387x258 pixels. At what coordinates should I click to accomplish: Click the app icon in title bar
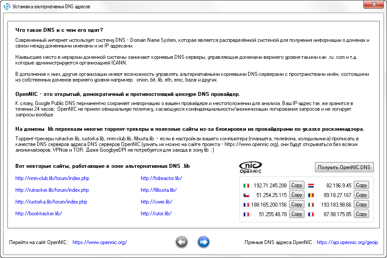point(7,7)
